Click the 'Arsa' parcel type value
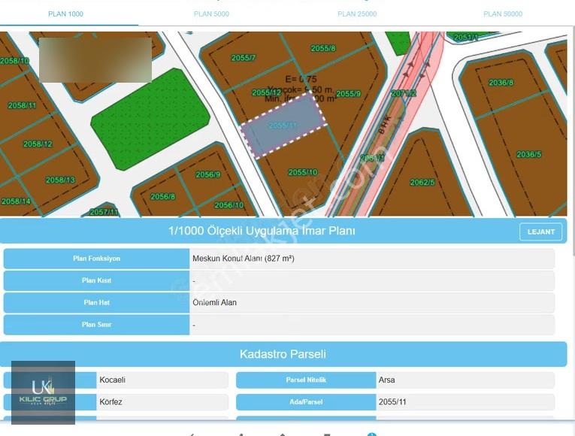This screenshot has width=575, height=436. click(387, 380)
